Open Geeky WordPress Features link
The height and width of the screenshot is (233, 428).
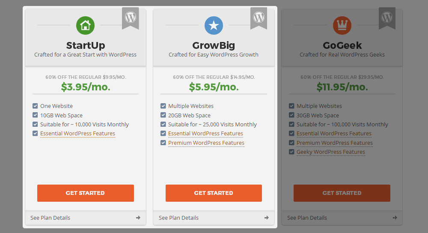(331, 152)
